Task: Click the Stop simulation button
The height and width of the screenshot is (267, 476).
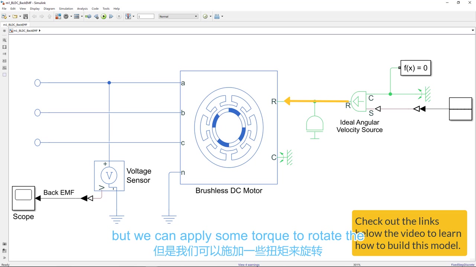Action: pos(119,16)
